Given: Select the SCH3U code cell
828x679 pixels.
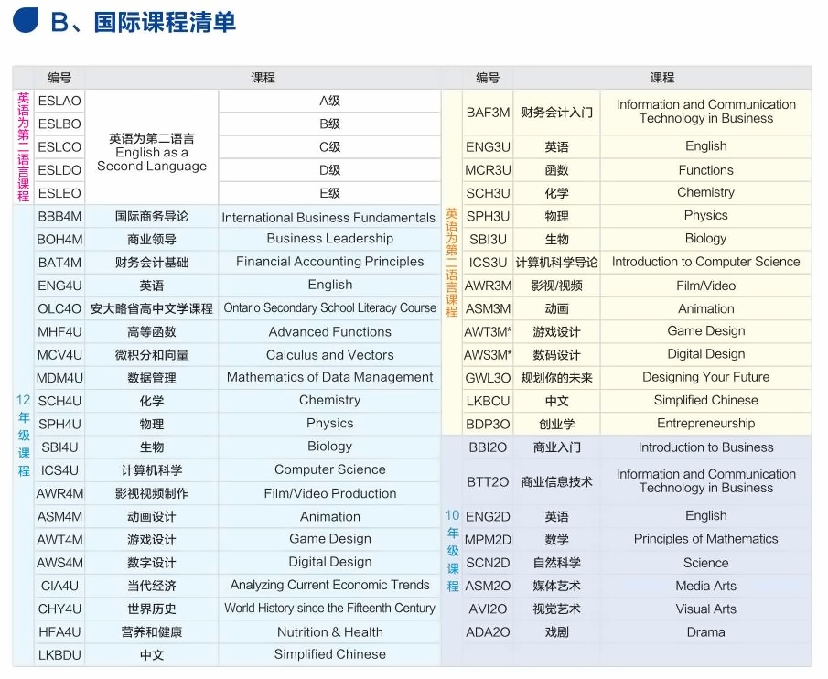Looking at the screenshot, I should click(x=488, y=193).
